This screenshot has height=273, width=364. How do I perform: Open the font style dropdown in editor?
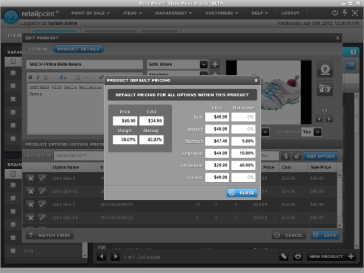(x=62, y=78)
